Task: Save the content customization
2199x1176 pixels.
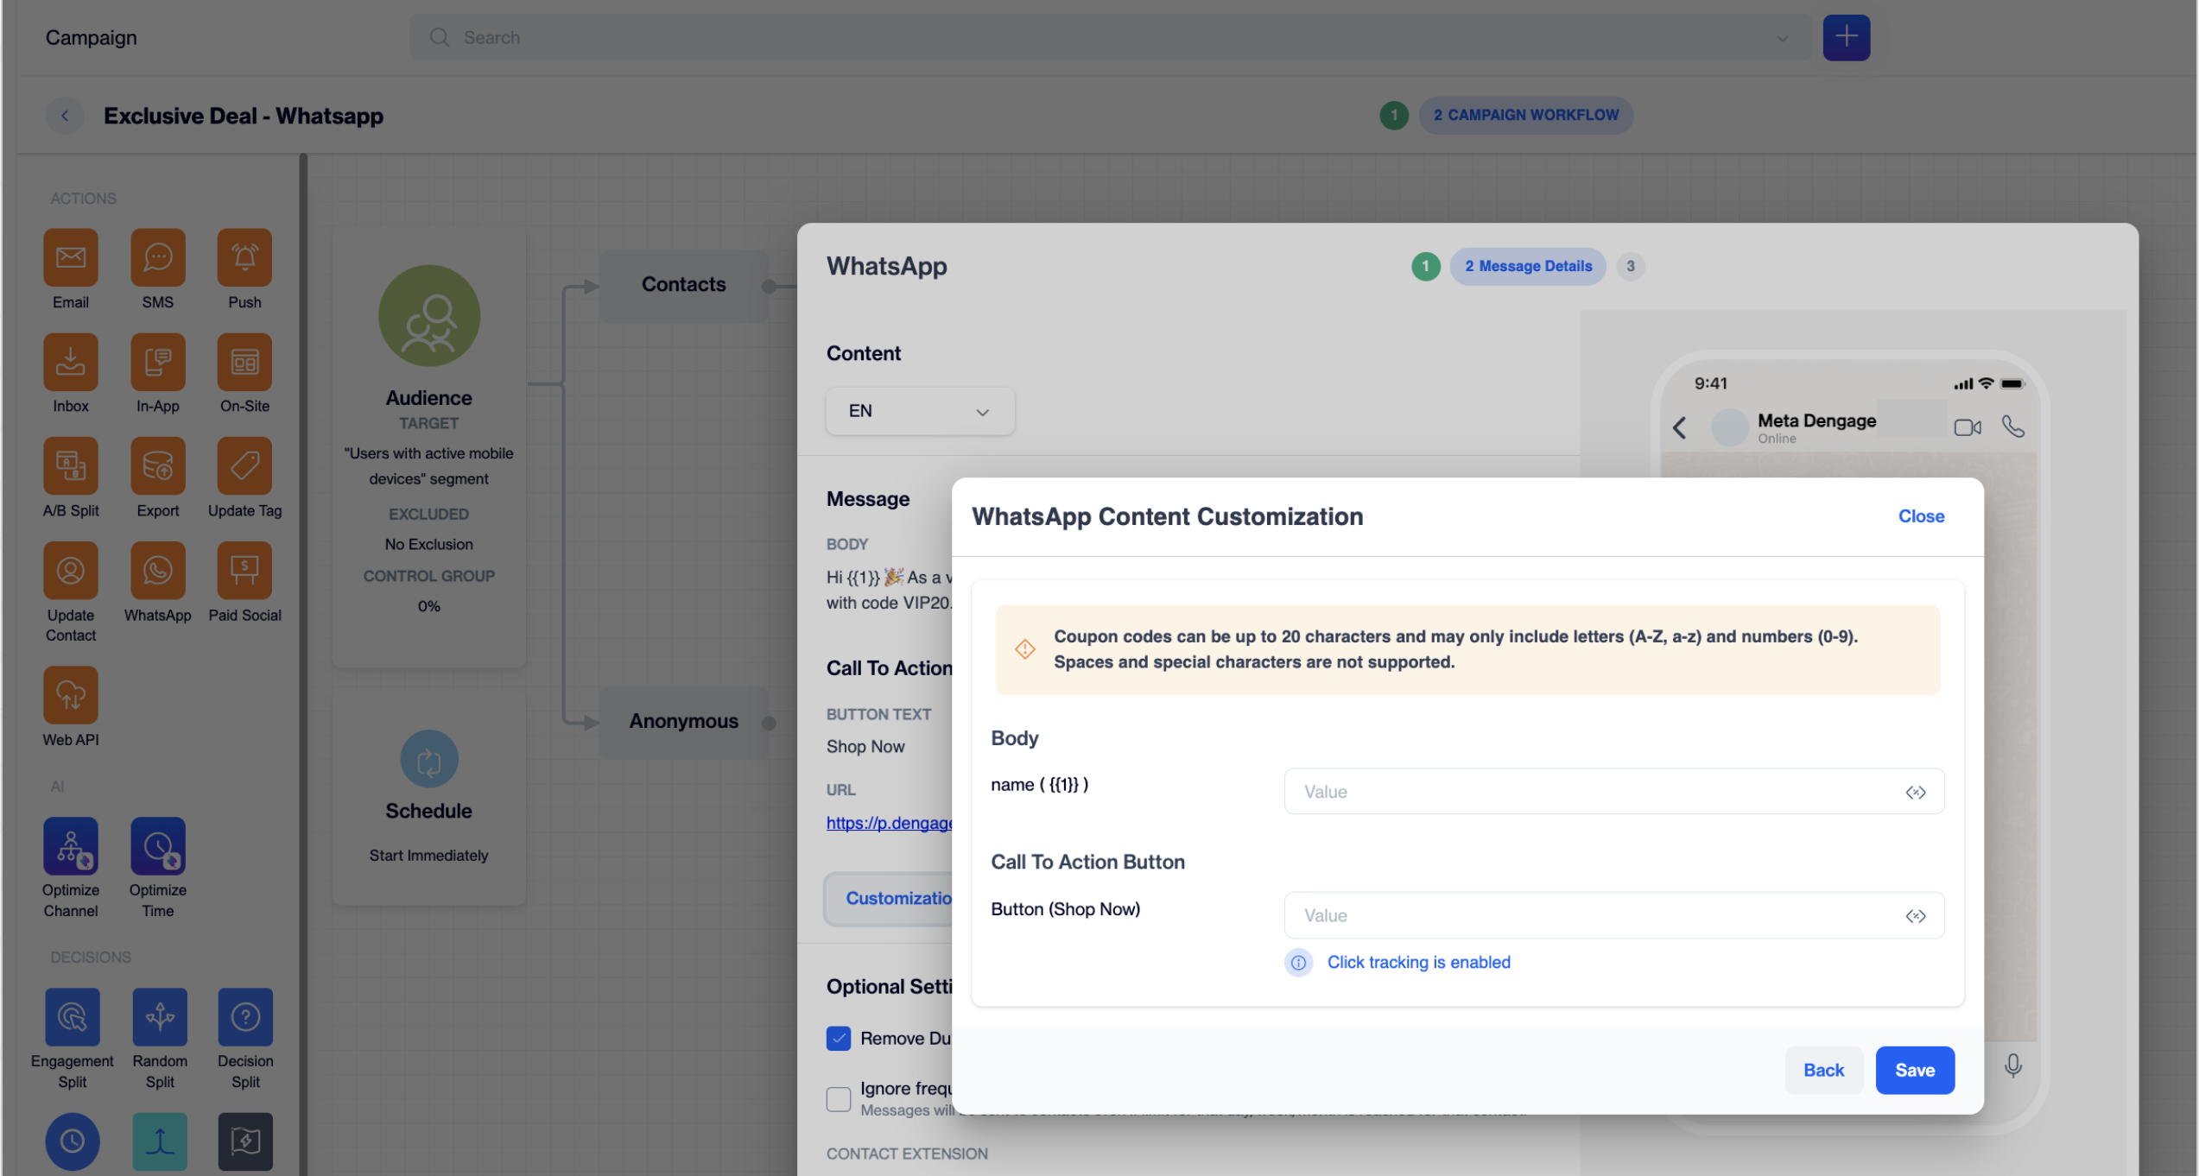Action: pos(1914,1071)
